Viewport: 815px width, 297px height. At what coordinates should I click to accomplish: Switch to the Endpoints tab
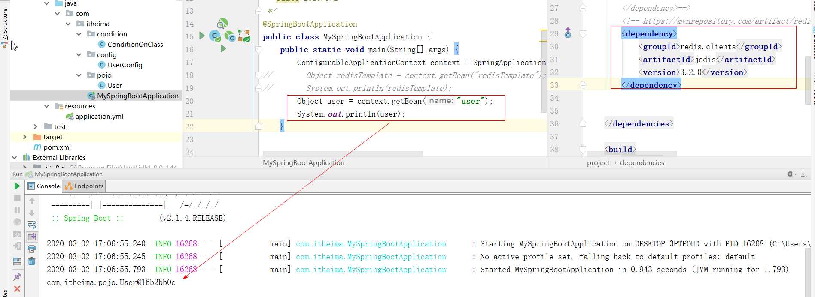(x=84, y=186)
